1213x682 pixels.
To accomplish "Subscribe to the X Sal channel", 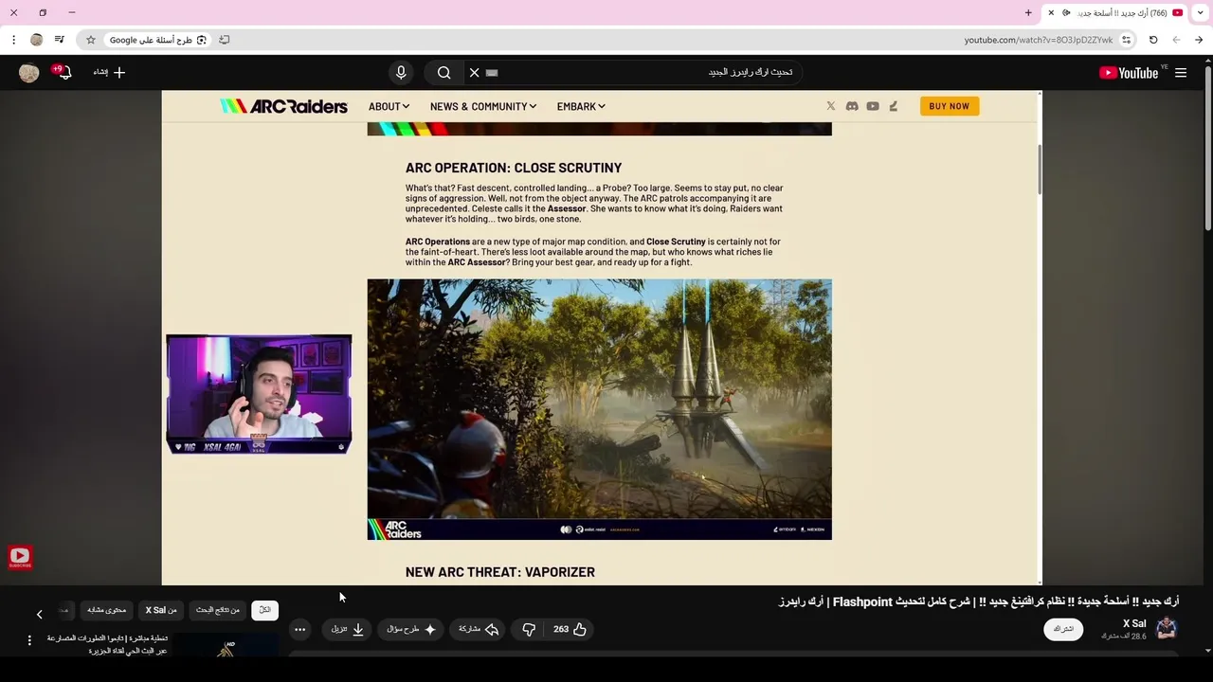I will pos(1063,629).
